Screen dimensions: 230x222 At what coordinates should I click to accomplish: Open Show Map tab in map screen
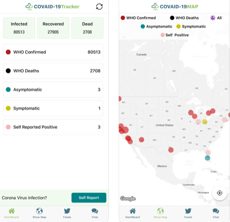pyautogui.click(x=160, y=213)
